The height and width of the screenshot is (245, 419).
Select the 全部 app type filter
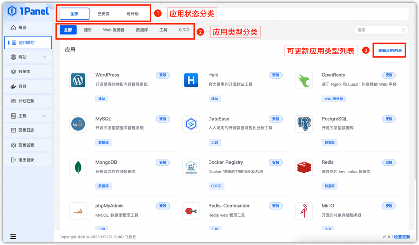(68, 30)
